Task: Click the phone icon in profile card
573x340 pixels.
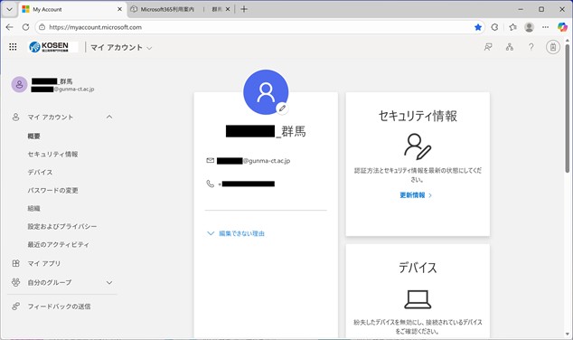Action: click(x=210, y=184)
